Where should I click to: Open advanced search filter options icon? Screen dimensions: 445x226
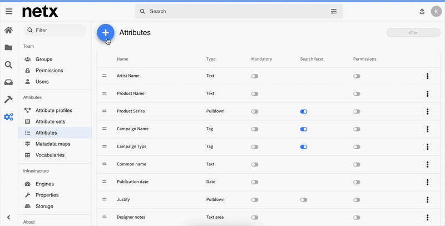tap(334, 11)
